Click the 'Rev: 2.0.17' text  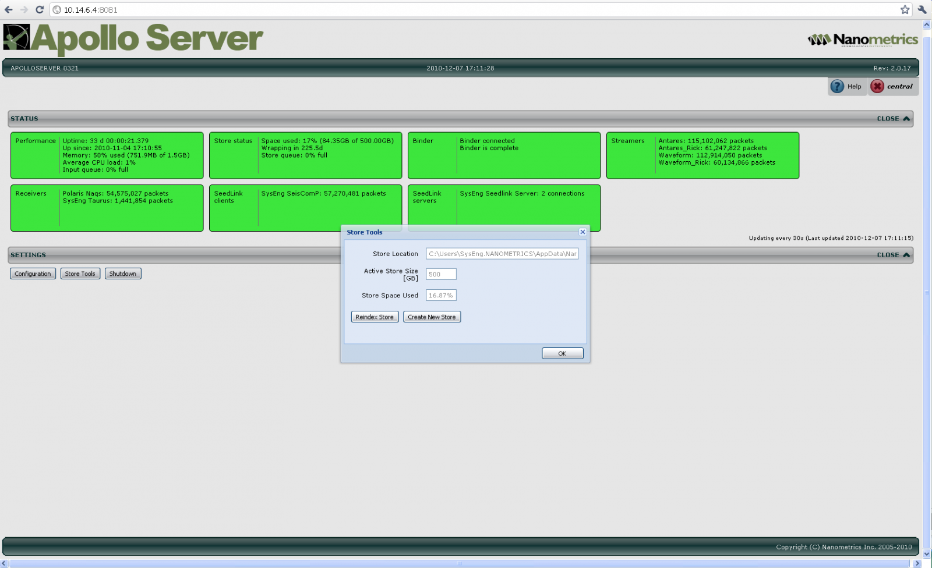[x=892, y=68]
